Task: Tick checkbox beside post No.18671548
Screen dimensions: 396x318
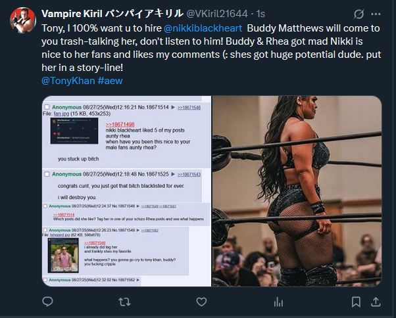Action: (x=45, y=206)
